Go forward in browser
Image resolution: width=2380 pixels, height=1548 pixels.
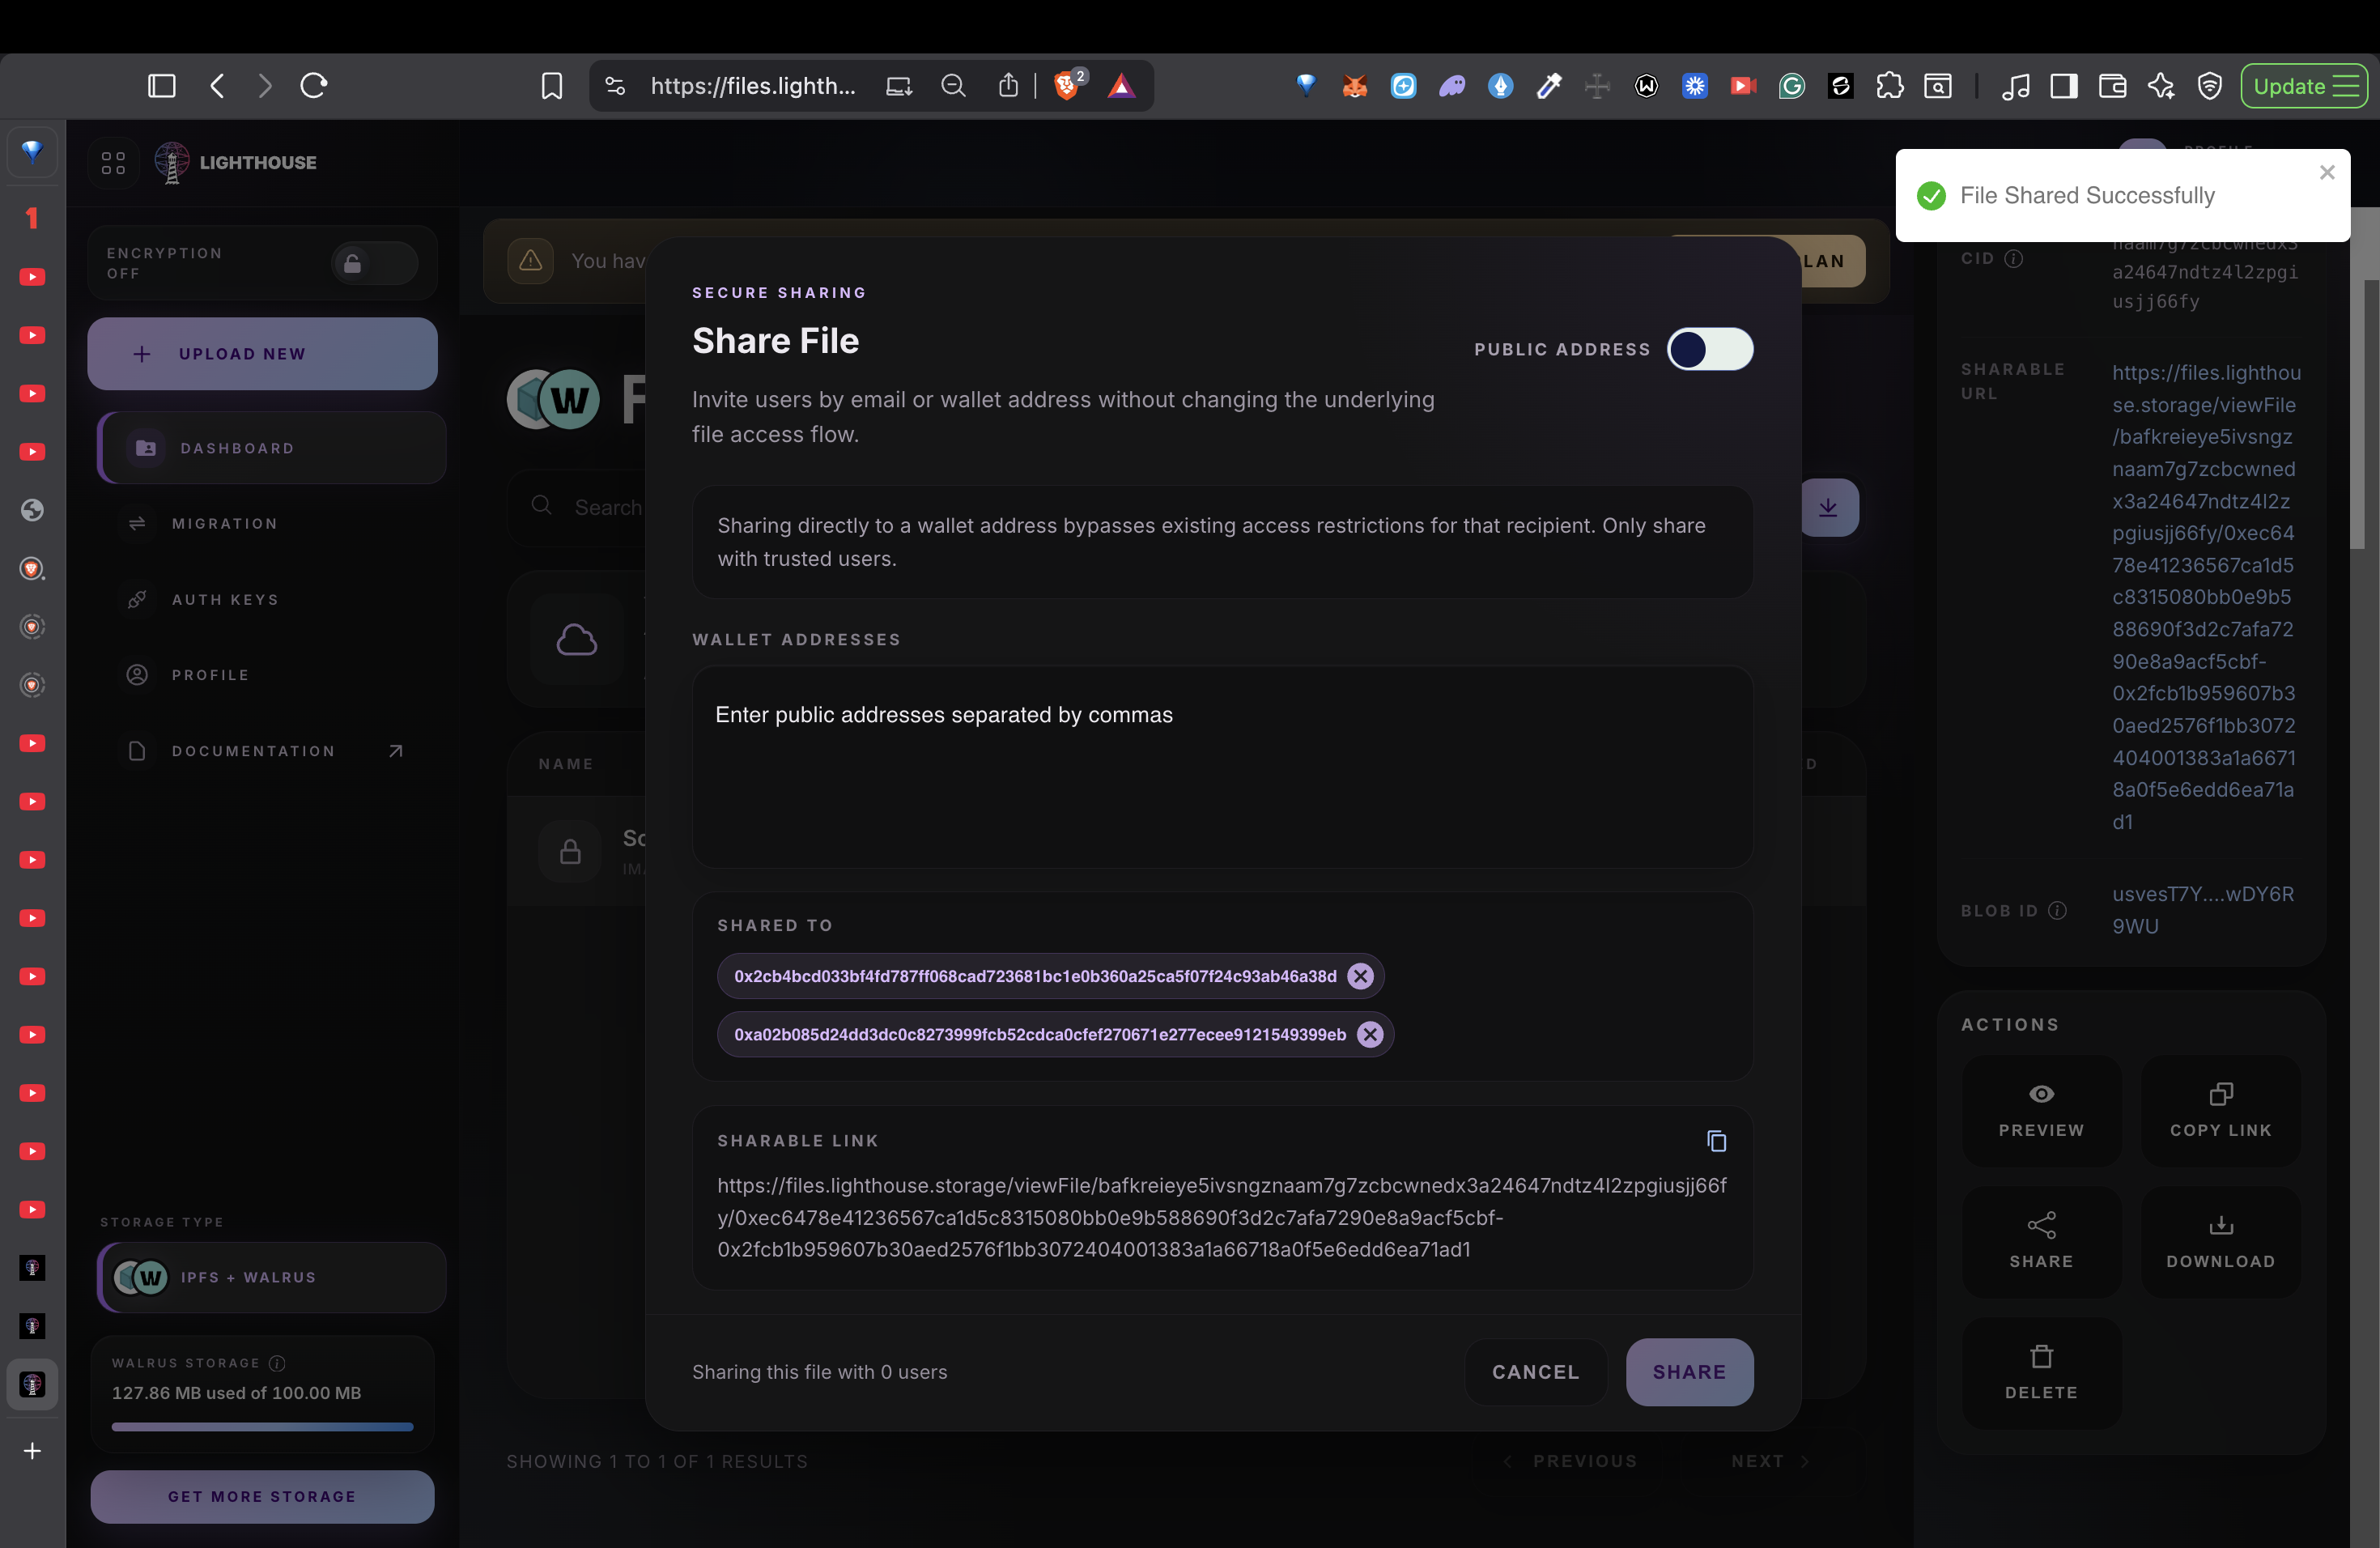pos(265,86)
